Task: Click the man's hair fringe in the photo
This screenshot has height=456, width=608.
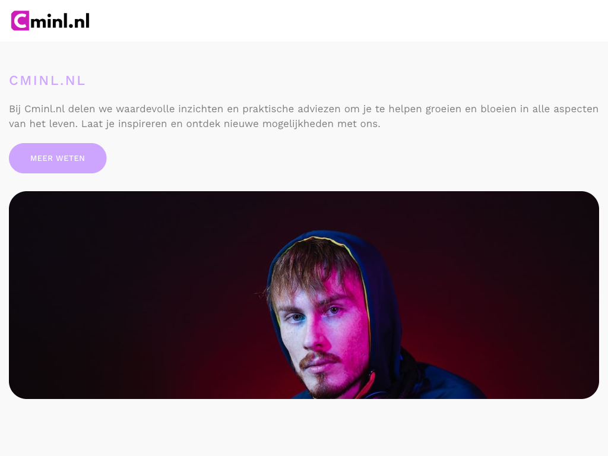Action: [x=310, y=268]
